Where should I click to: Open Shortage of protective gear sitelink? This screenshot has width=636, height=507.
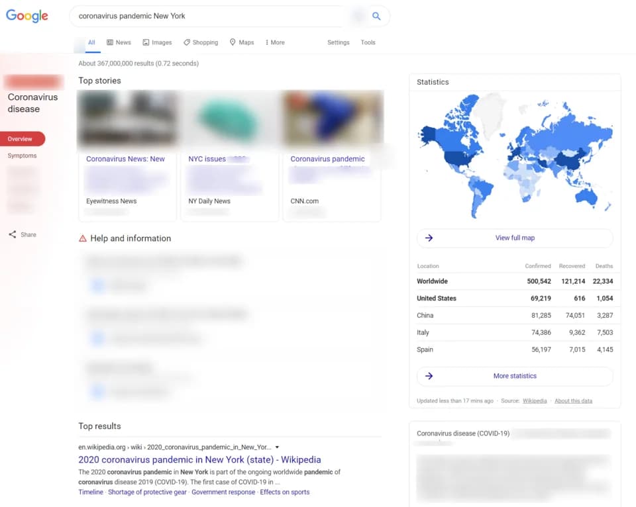(147, 492)
